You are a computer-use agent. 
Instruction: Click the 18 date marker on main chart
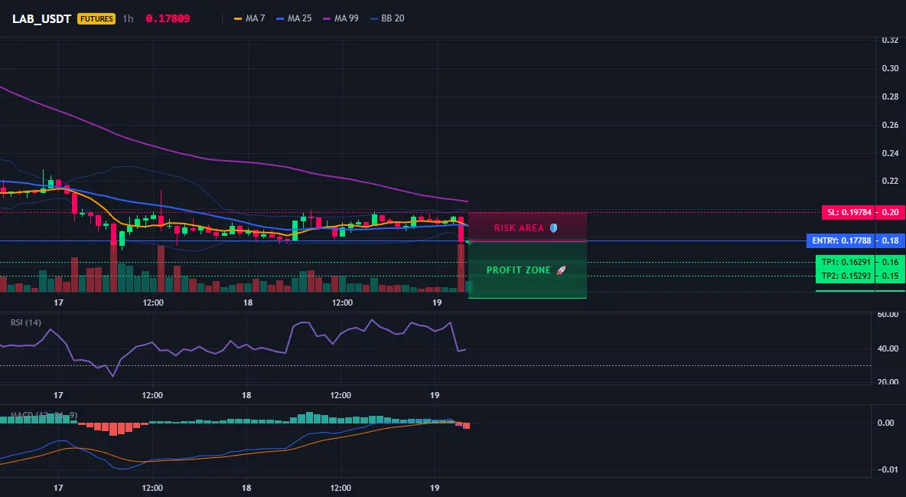pos(248,302)
